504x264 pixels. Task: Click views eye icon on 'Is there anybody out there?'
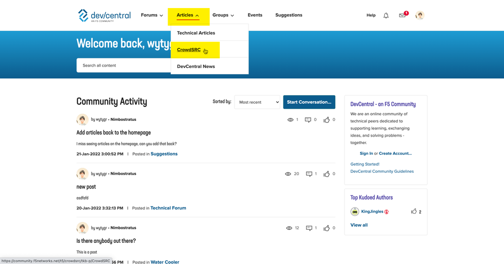click(x=289, y=228)
